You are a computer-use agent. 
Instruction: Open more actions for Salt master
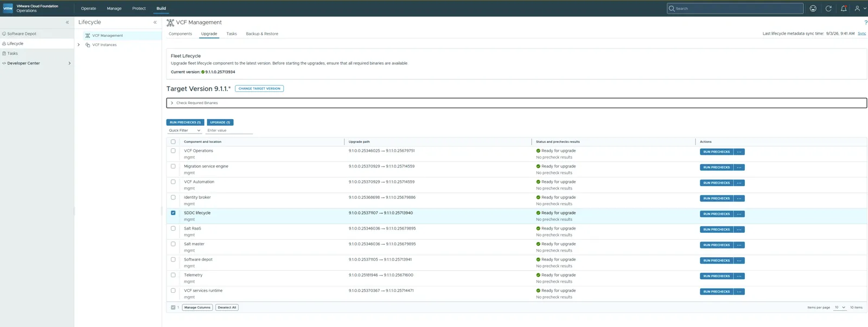coord(739,245)
